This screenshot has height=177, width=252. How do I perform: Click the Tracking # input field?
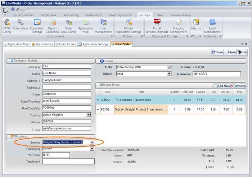tap(68, 162)
